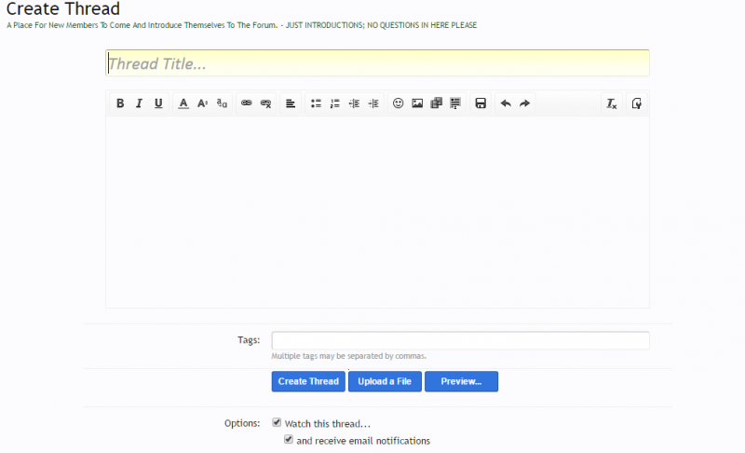This screenshot has width=745, height=453.
Task: Disable receive email notifications checkbox
Action: (x=289, y=440)
